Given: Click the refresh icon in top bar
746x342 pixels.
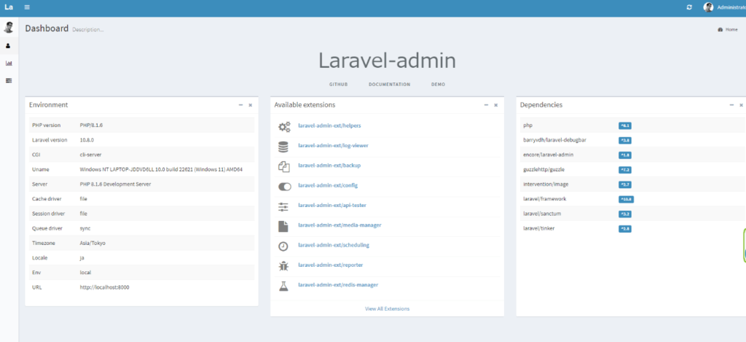Looking at the screenshot, I should pos(689,7).
